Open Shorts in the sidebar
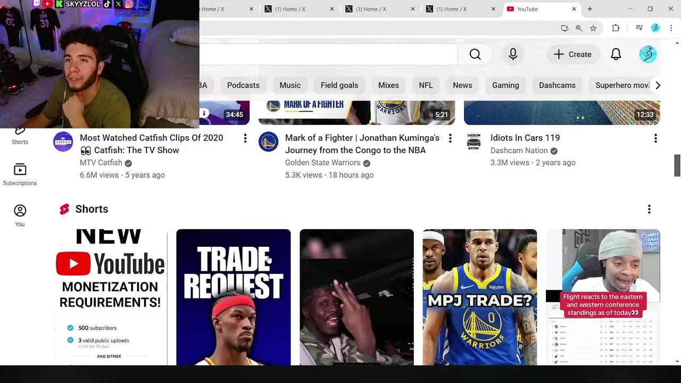681x383 pixels. [x=20, y=136]
